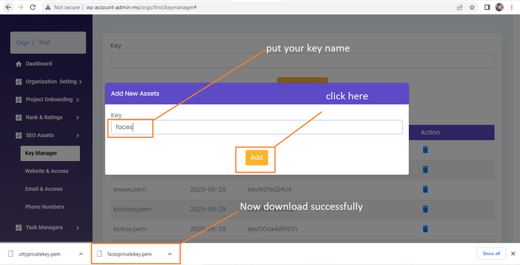The image size is (520, 265).
Task: Click the browser profile avatar
Action: 500,8
